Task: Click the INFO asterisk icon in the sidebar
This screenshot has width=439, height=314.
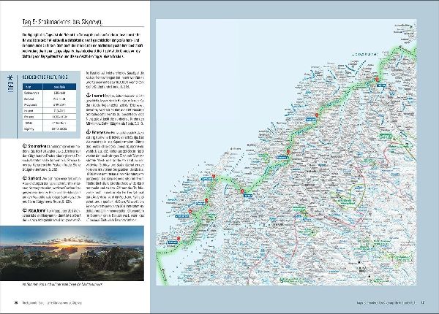Action: [x=11, y=78]
